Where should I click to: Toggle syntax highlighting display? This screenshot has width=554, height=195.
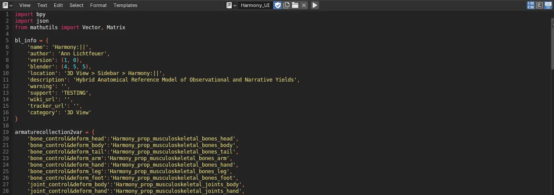(548, 5)
